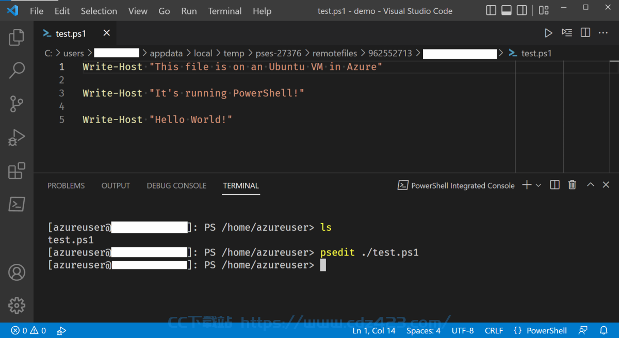Click code line with "Hello World!"
The height and width of the screenshot is (338, 619).
157,120
